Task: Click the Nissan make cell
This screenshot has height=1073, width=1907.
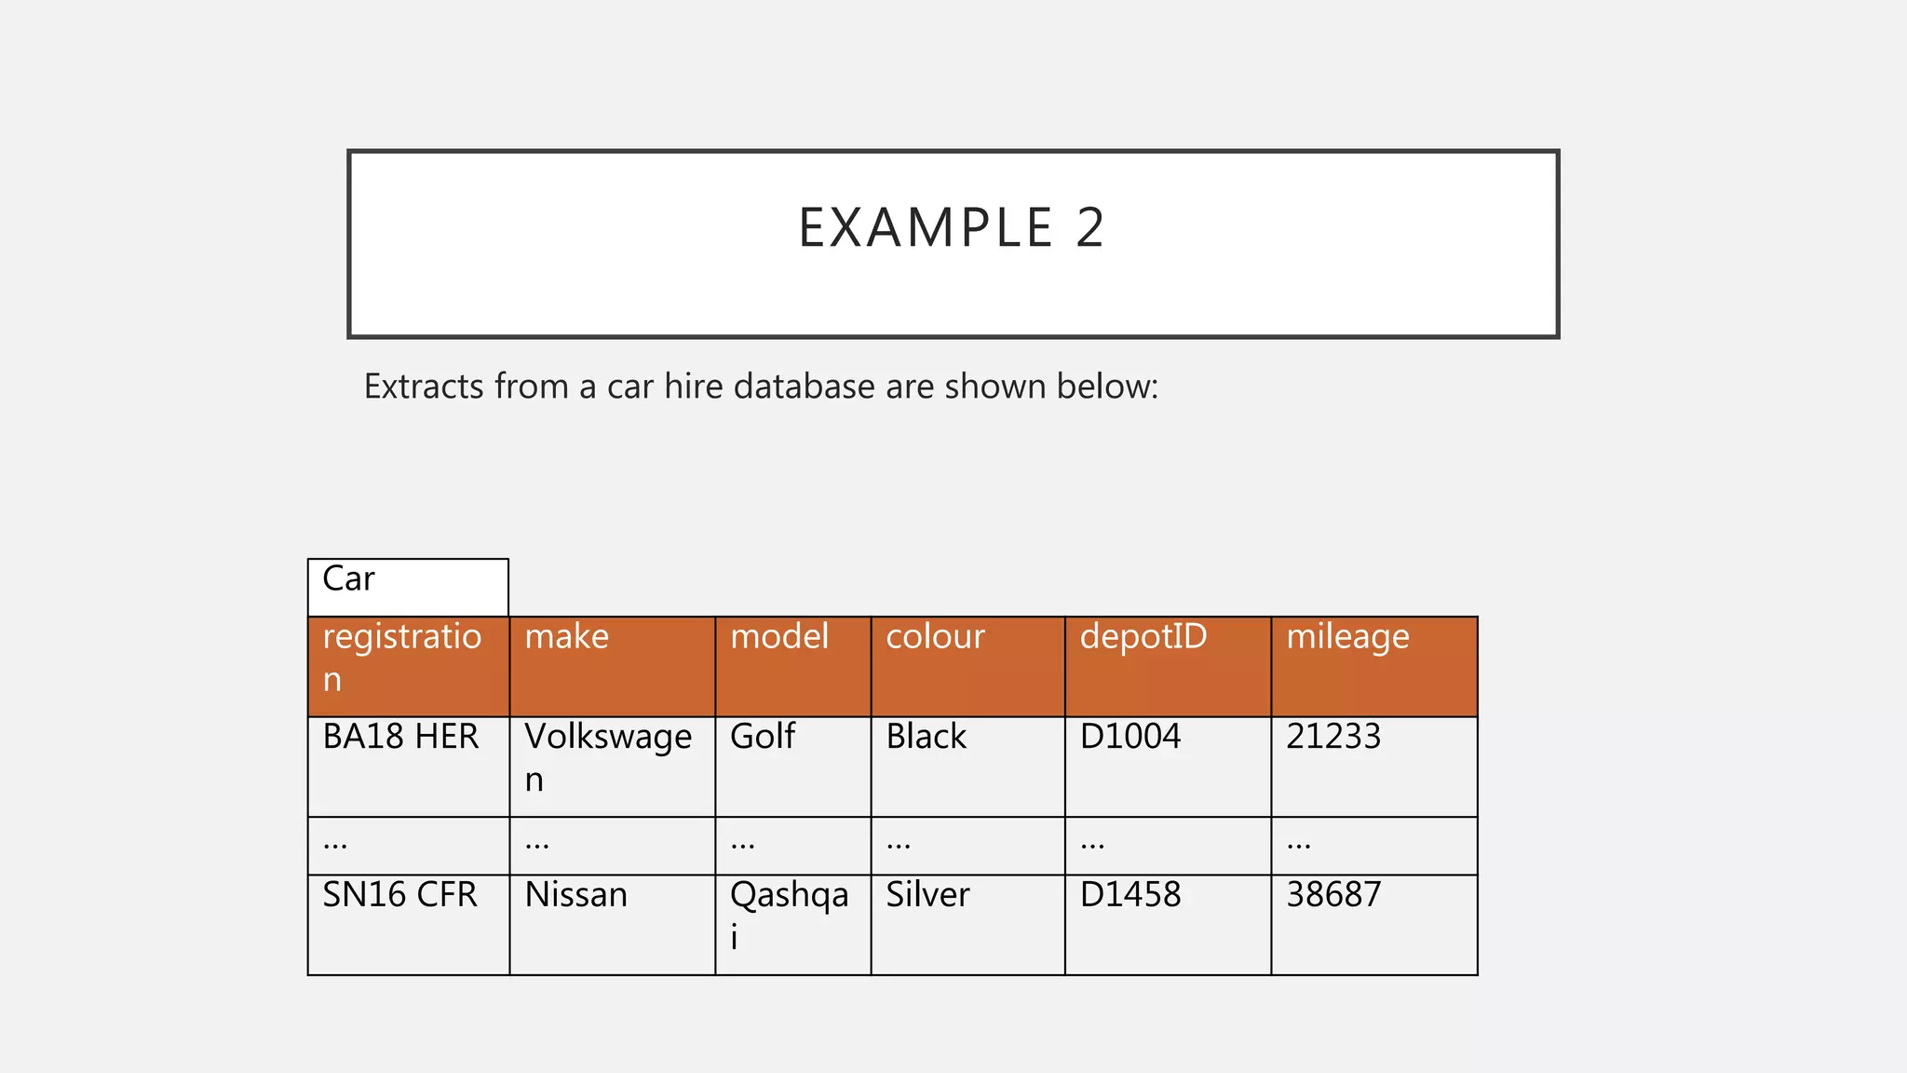Action: pyautogui.click(x=613, y=925)
